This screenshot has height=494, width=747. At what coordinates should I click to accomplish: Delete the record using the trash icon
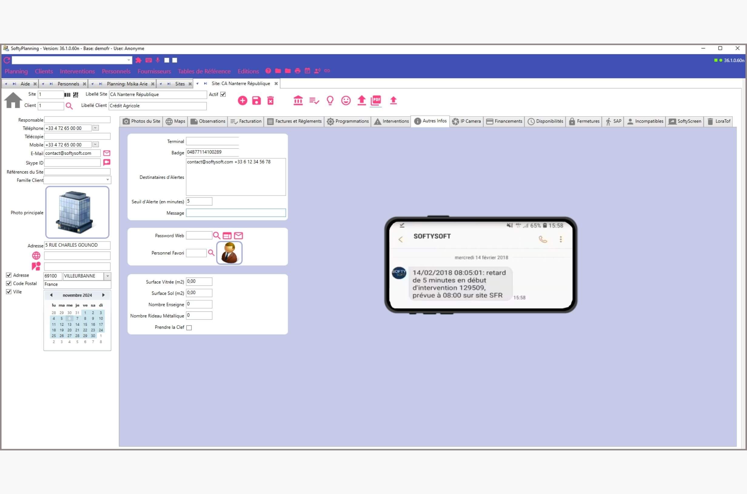tap(271, 100)
